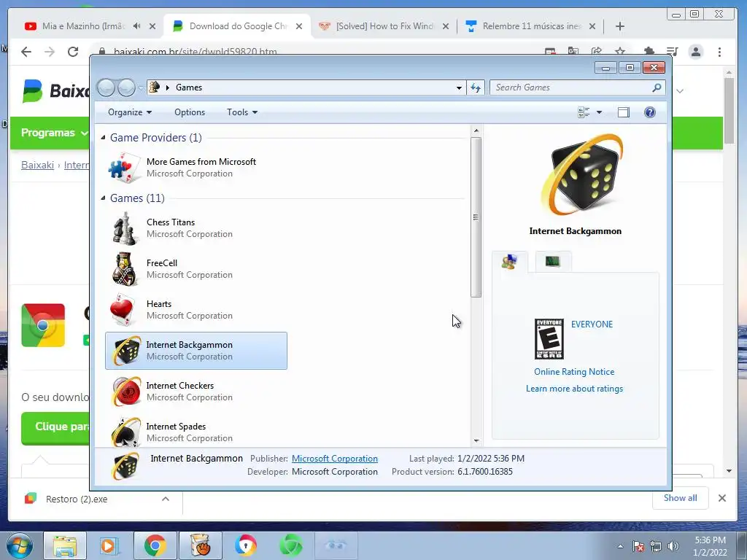Show hidden tray icons arrow
747x560 pixels.
[x=620, y=546]
